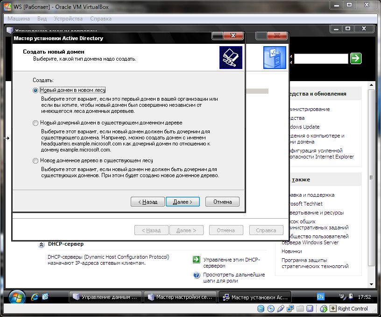Viewport: 381px width, 317px height.
Task: Open the Microsoft TechNet link
Action: [x=306, y=204]
